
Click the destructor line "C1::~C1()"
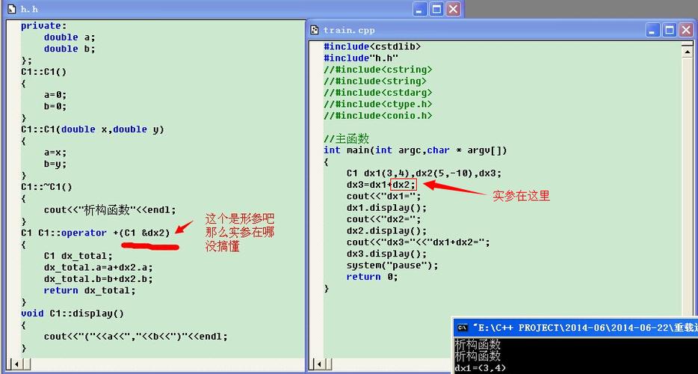[46, 187]
